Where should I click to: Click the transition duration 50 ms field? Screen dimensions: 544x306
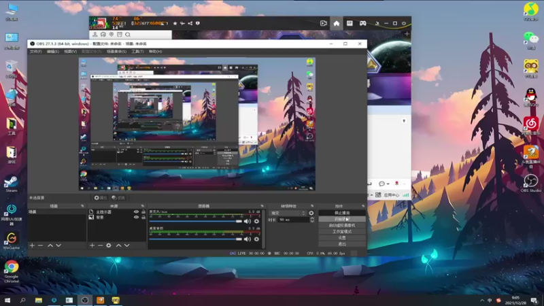pos(294,220)
